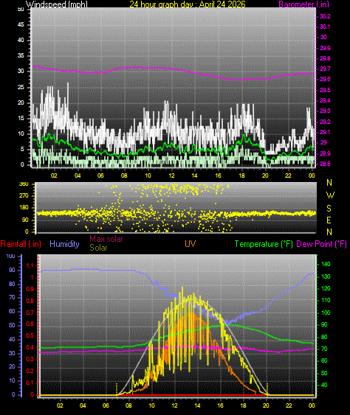Click the Windspeed (mph) axis title

tap(56, 4)
